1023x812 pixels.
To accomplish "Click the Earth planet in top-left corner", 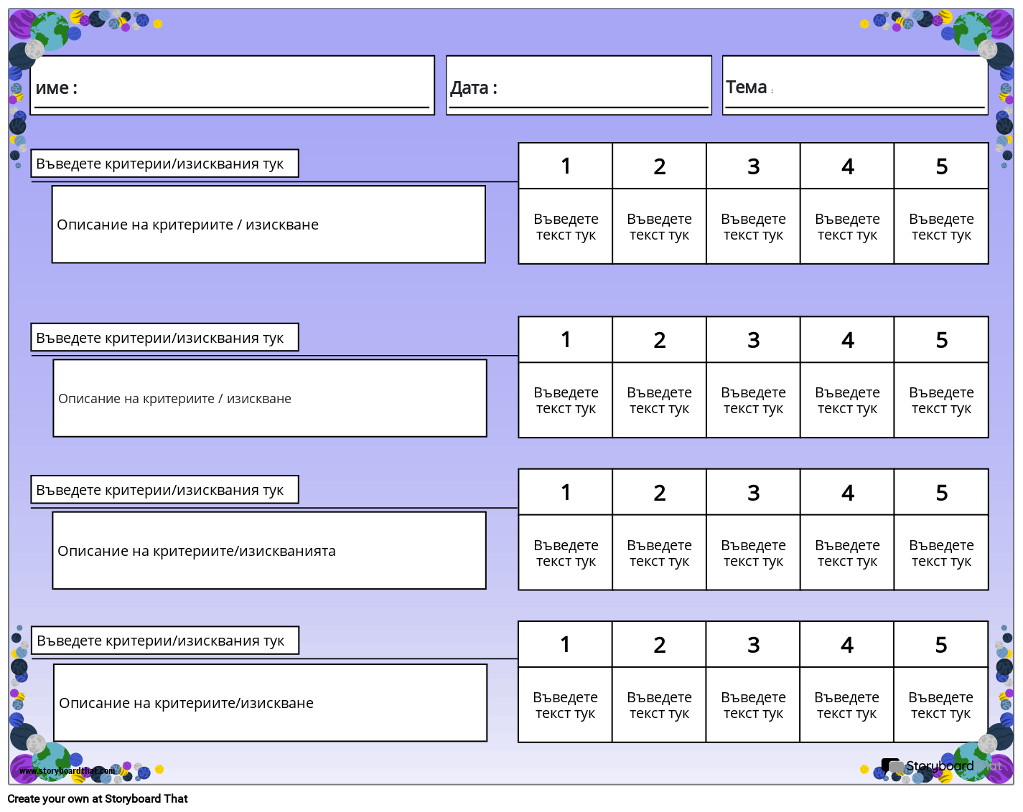I will (50, 30).
